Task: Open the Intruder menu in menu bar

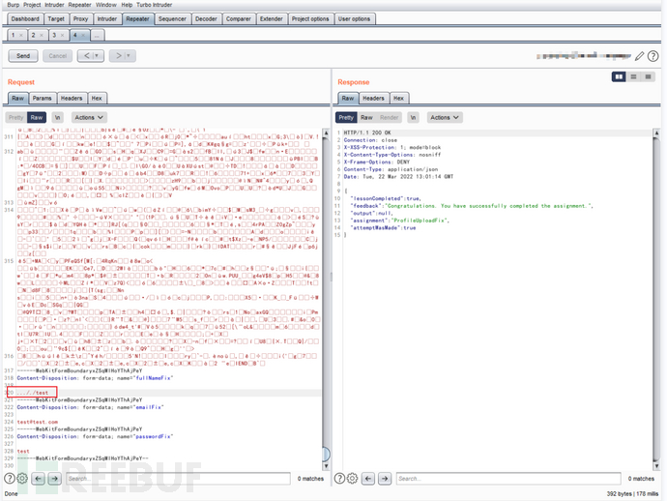Action: coord(54,5)
